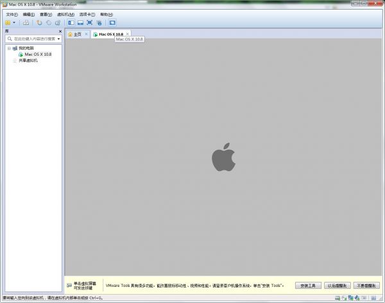Send Ctrl+Alt+Del to the virtual machine
Image resolution: width=385 pixels, height=303 pixels.
[26, 23]
